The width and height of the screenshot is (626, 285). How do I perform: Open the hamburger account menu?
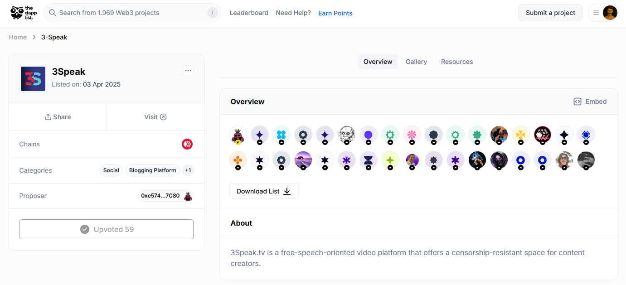pyautogui.click(x=596, y=13)
